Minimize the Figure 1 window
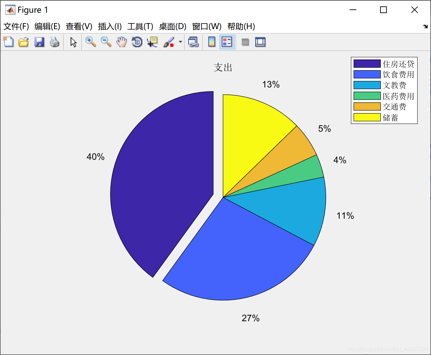 (x=353, y=10)
